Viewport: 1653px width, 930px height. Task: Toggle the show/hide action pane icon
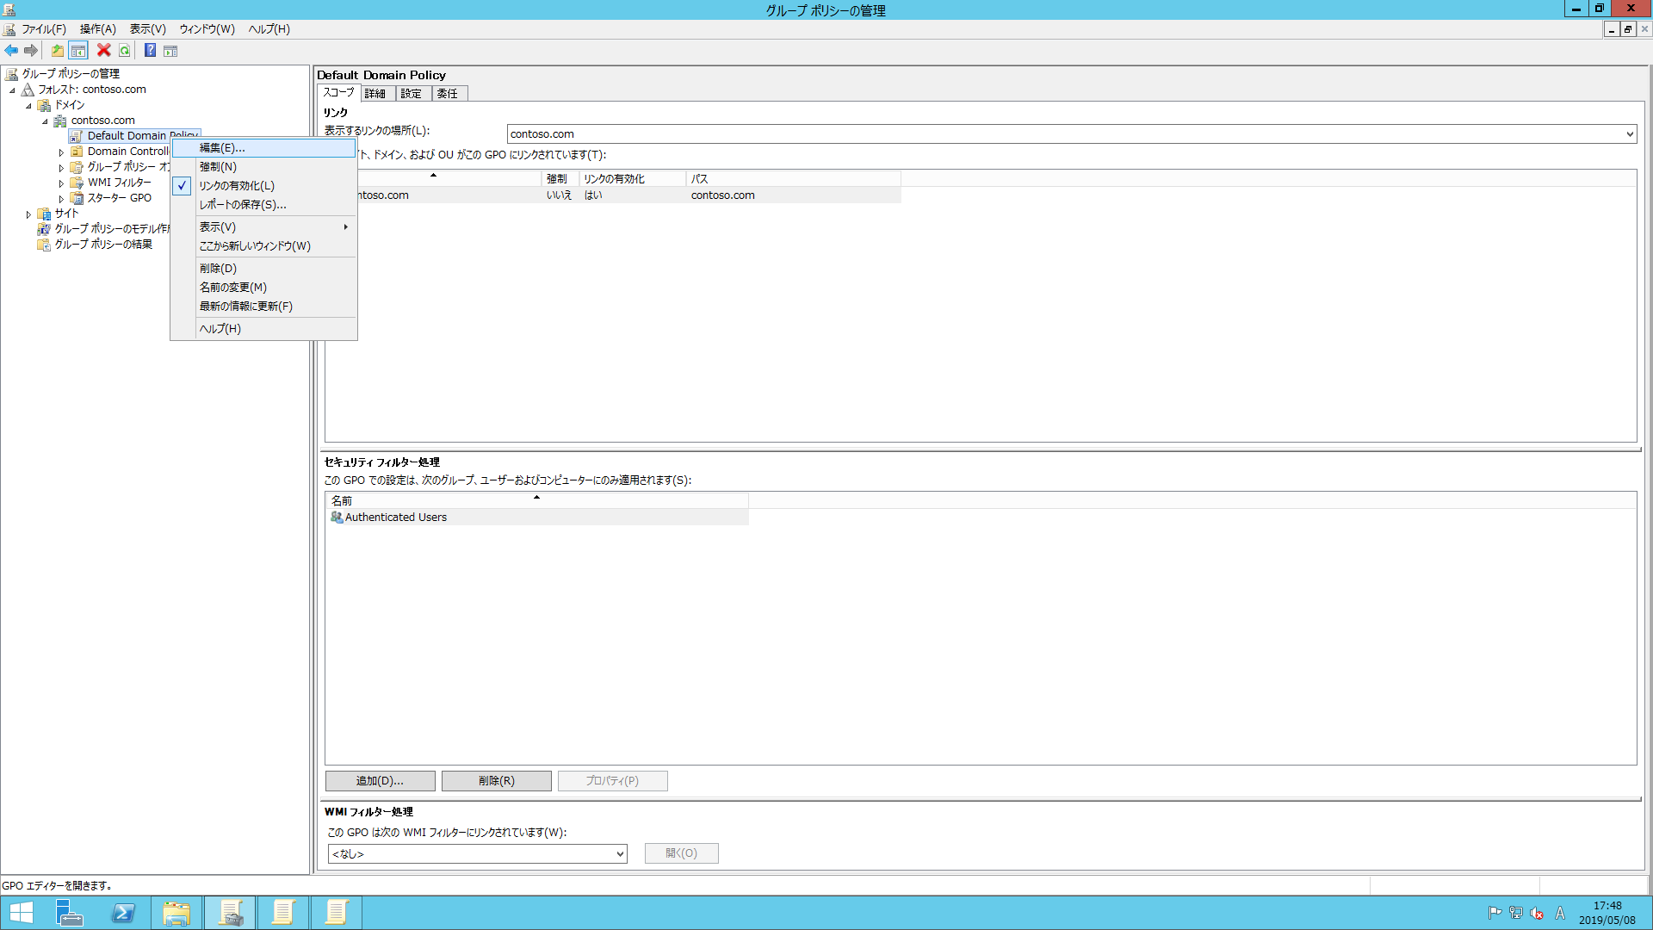[x=170, y=51]
